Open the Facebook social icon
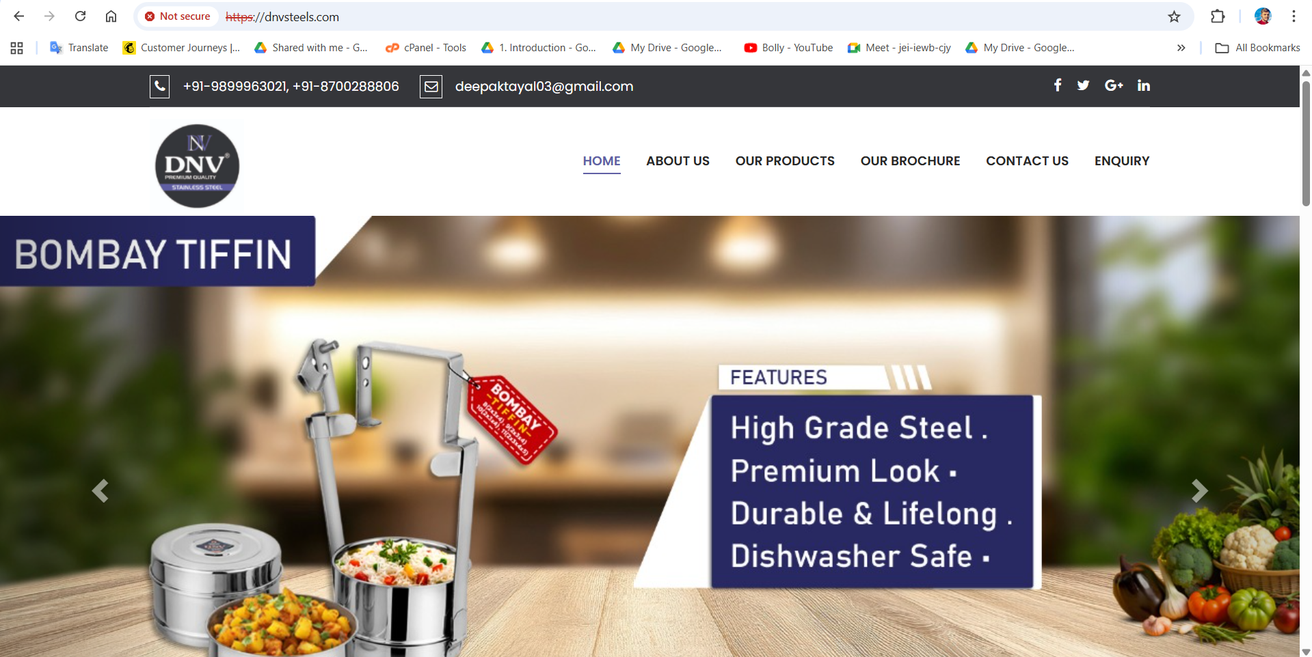 [x=1057, y=85]
